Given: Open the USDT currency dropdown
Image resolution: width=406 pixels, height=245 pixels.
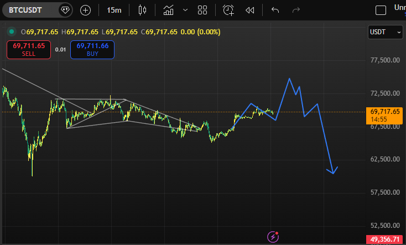Looking at the screenshot, I should (386, 32).
